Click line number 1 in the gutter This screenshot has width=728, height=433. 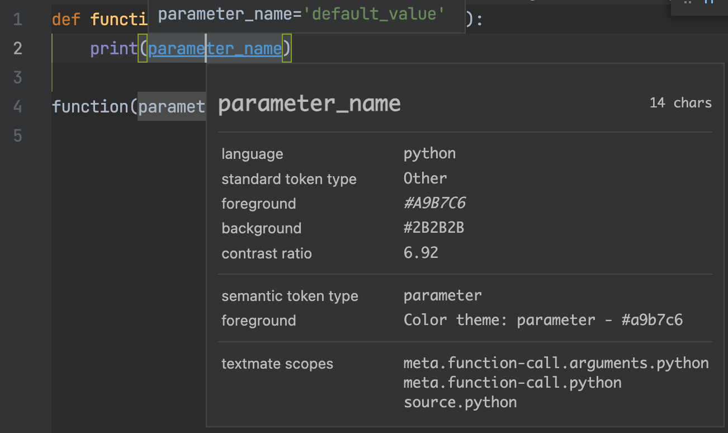coord(17,20)
